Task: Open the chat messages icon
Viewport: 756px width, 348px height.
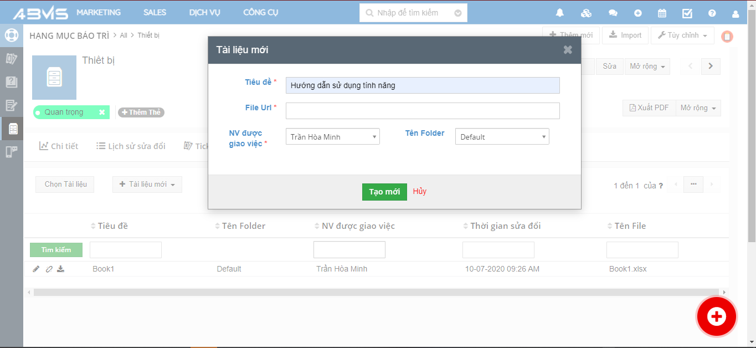Action: [613, 13]
